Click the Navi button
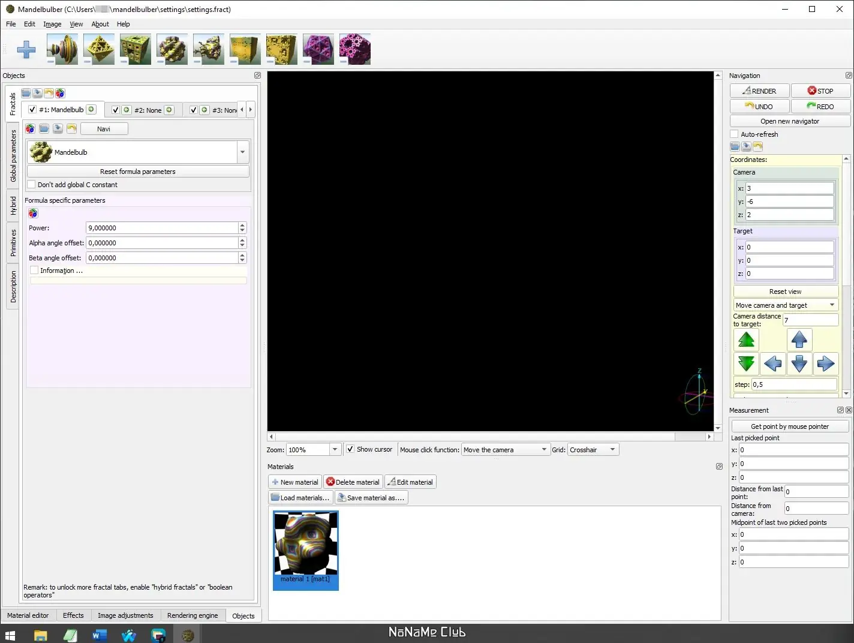The width and height of the screenshot is (854, 643). pos(104,129)
